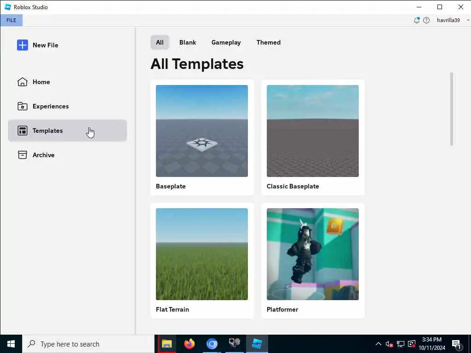Image resolution: width=471 pixels, height=353 pixels.
Task: Open the Archive box icon
Action: 23,155
